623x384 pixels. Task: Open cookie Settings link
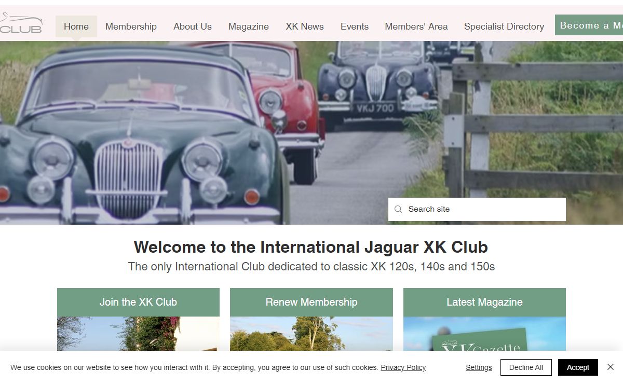(x=479, y=367)
